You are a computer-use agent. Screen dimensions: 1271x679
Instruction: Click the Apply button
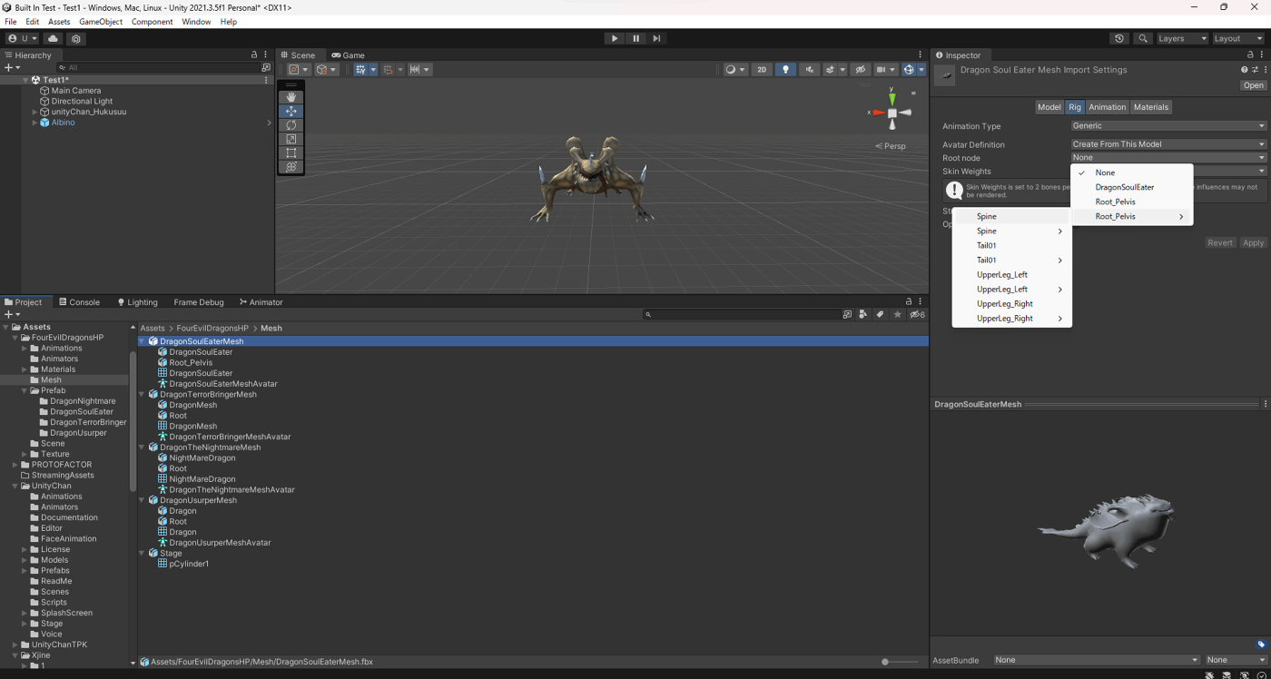click(1253, 242)
